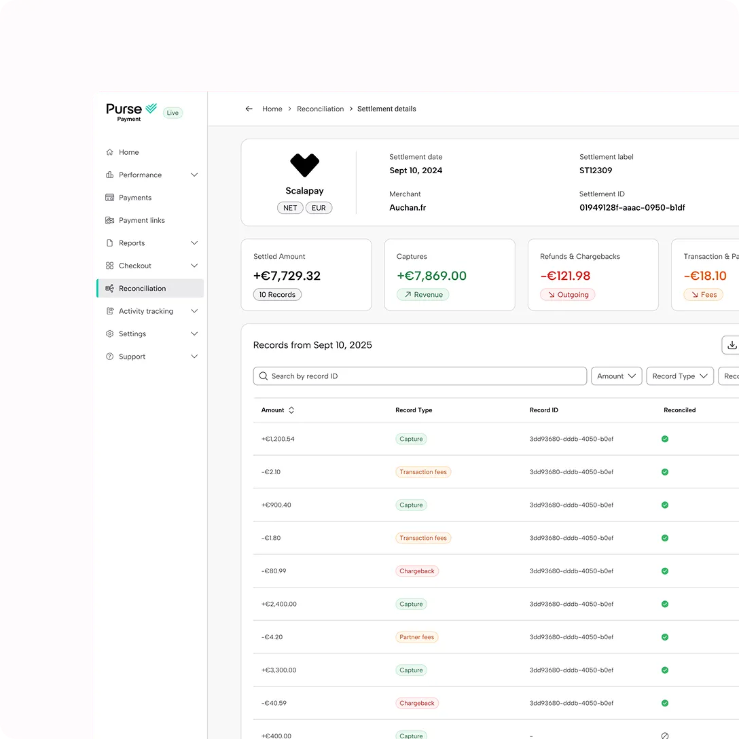Image resolution: width=739 pixels, height=739 pixels.
Task: Select Reconciliation in the sidebar
Action: [150, 288]
